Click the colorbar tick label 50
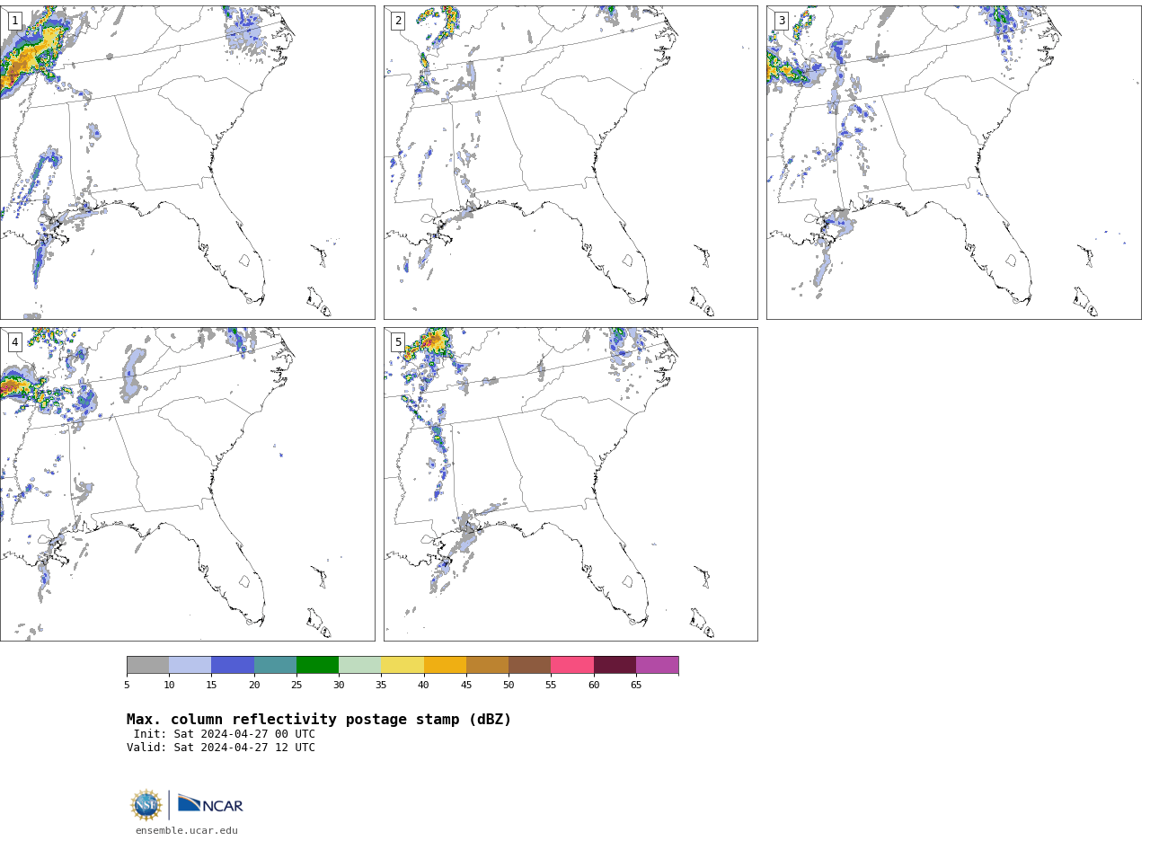The image size is (1150, 841). (x=509, y=686)
